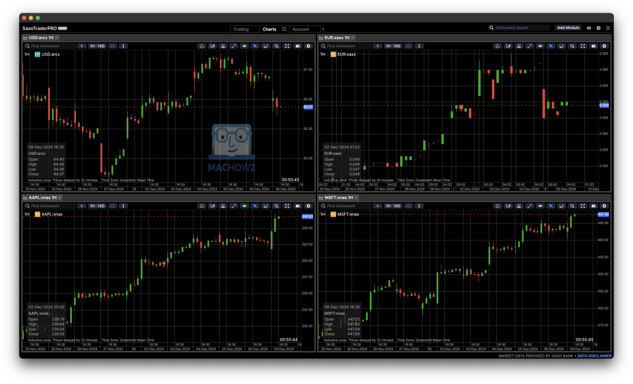Expand the EUR:xasx chart to full screen
Viewport: 633px width, 384px height.
[x=583, y=46]
